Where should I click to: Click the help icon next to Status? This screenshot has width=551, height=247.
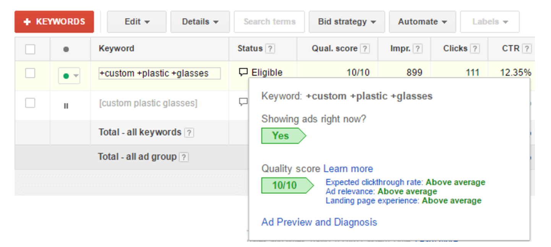(x=270, y=49)
